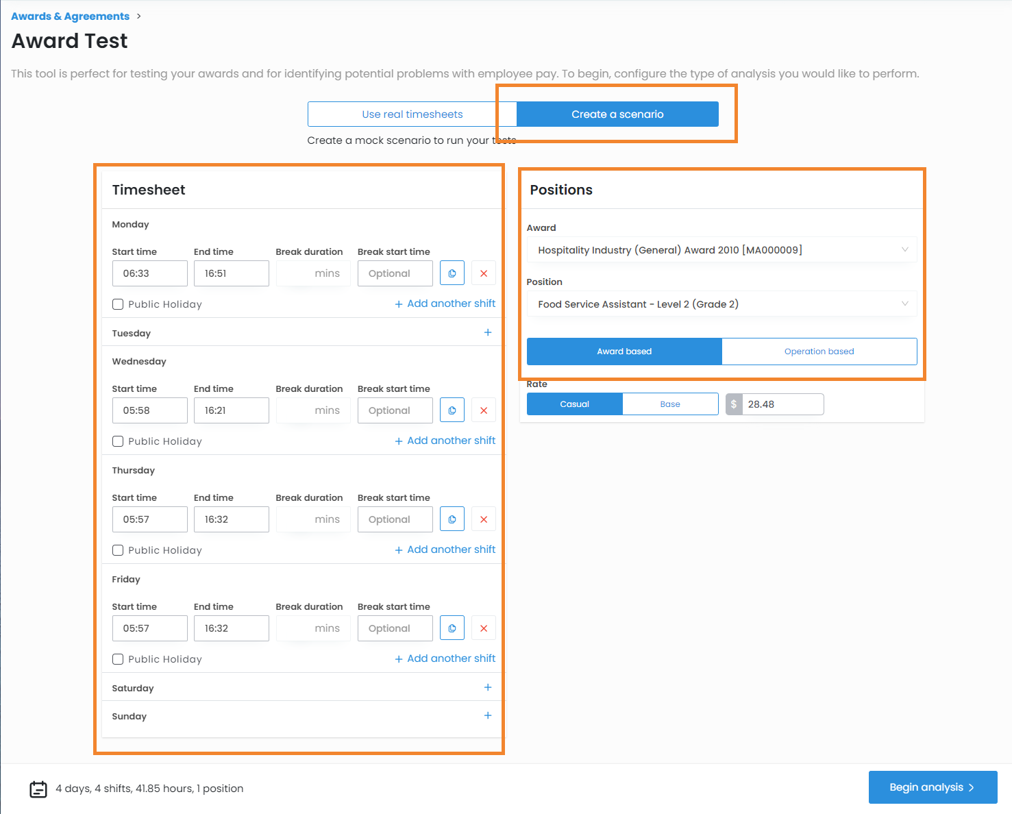Image resolution: width=1012 pixels, height=814 pixels.
Task: Click the copy shift icon for Friday
Action: pos(452,628)
